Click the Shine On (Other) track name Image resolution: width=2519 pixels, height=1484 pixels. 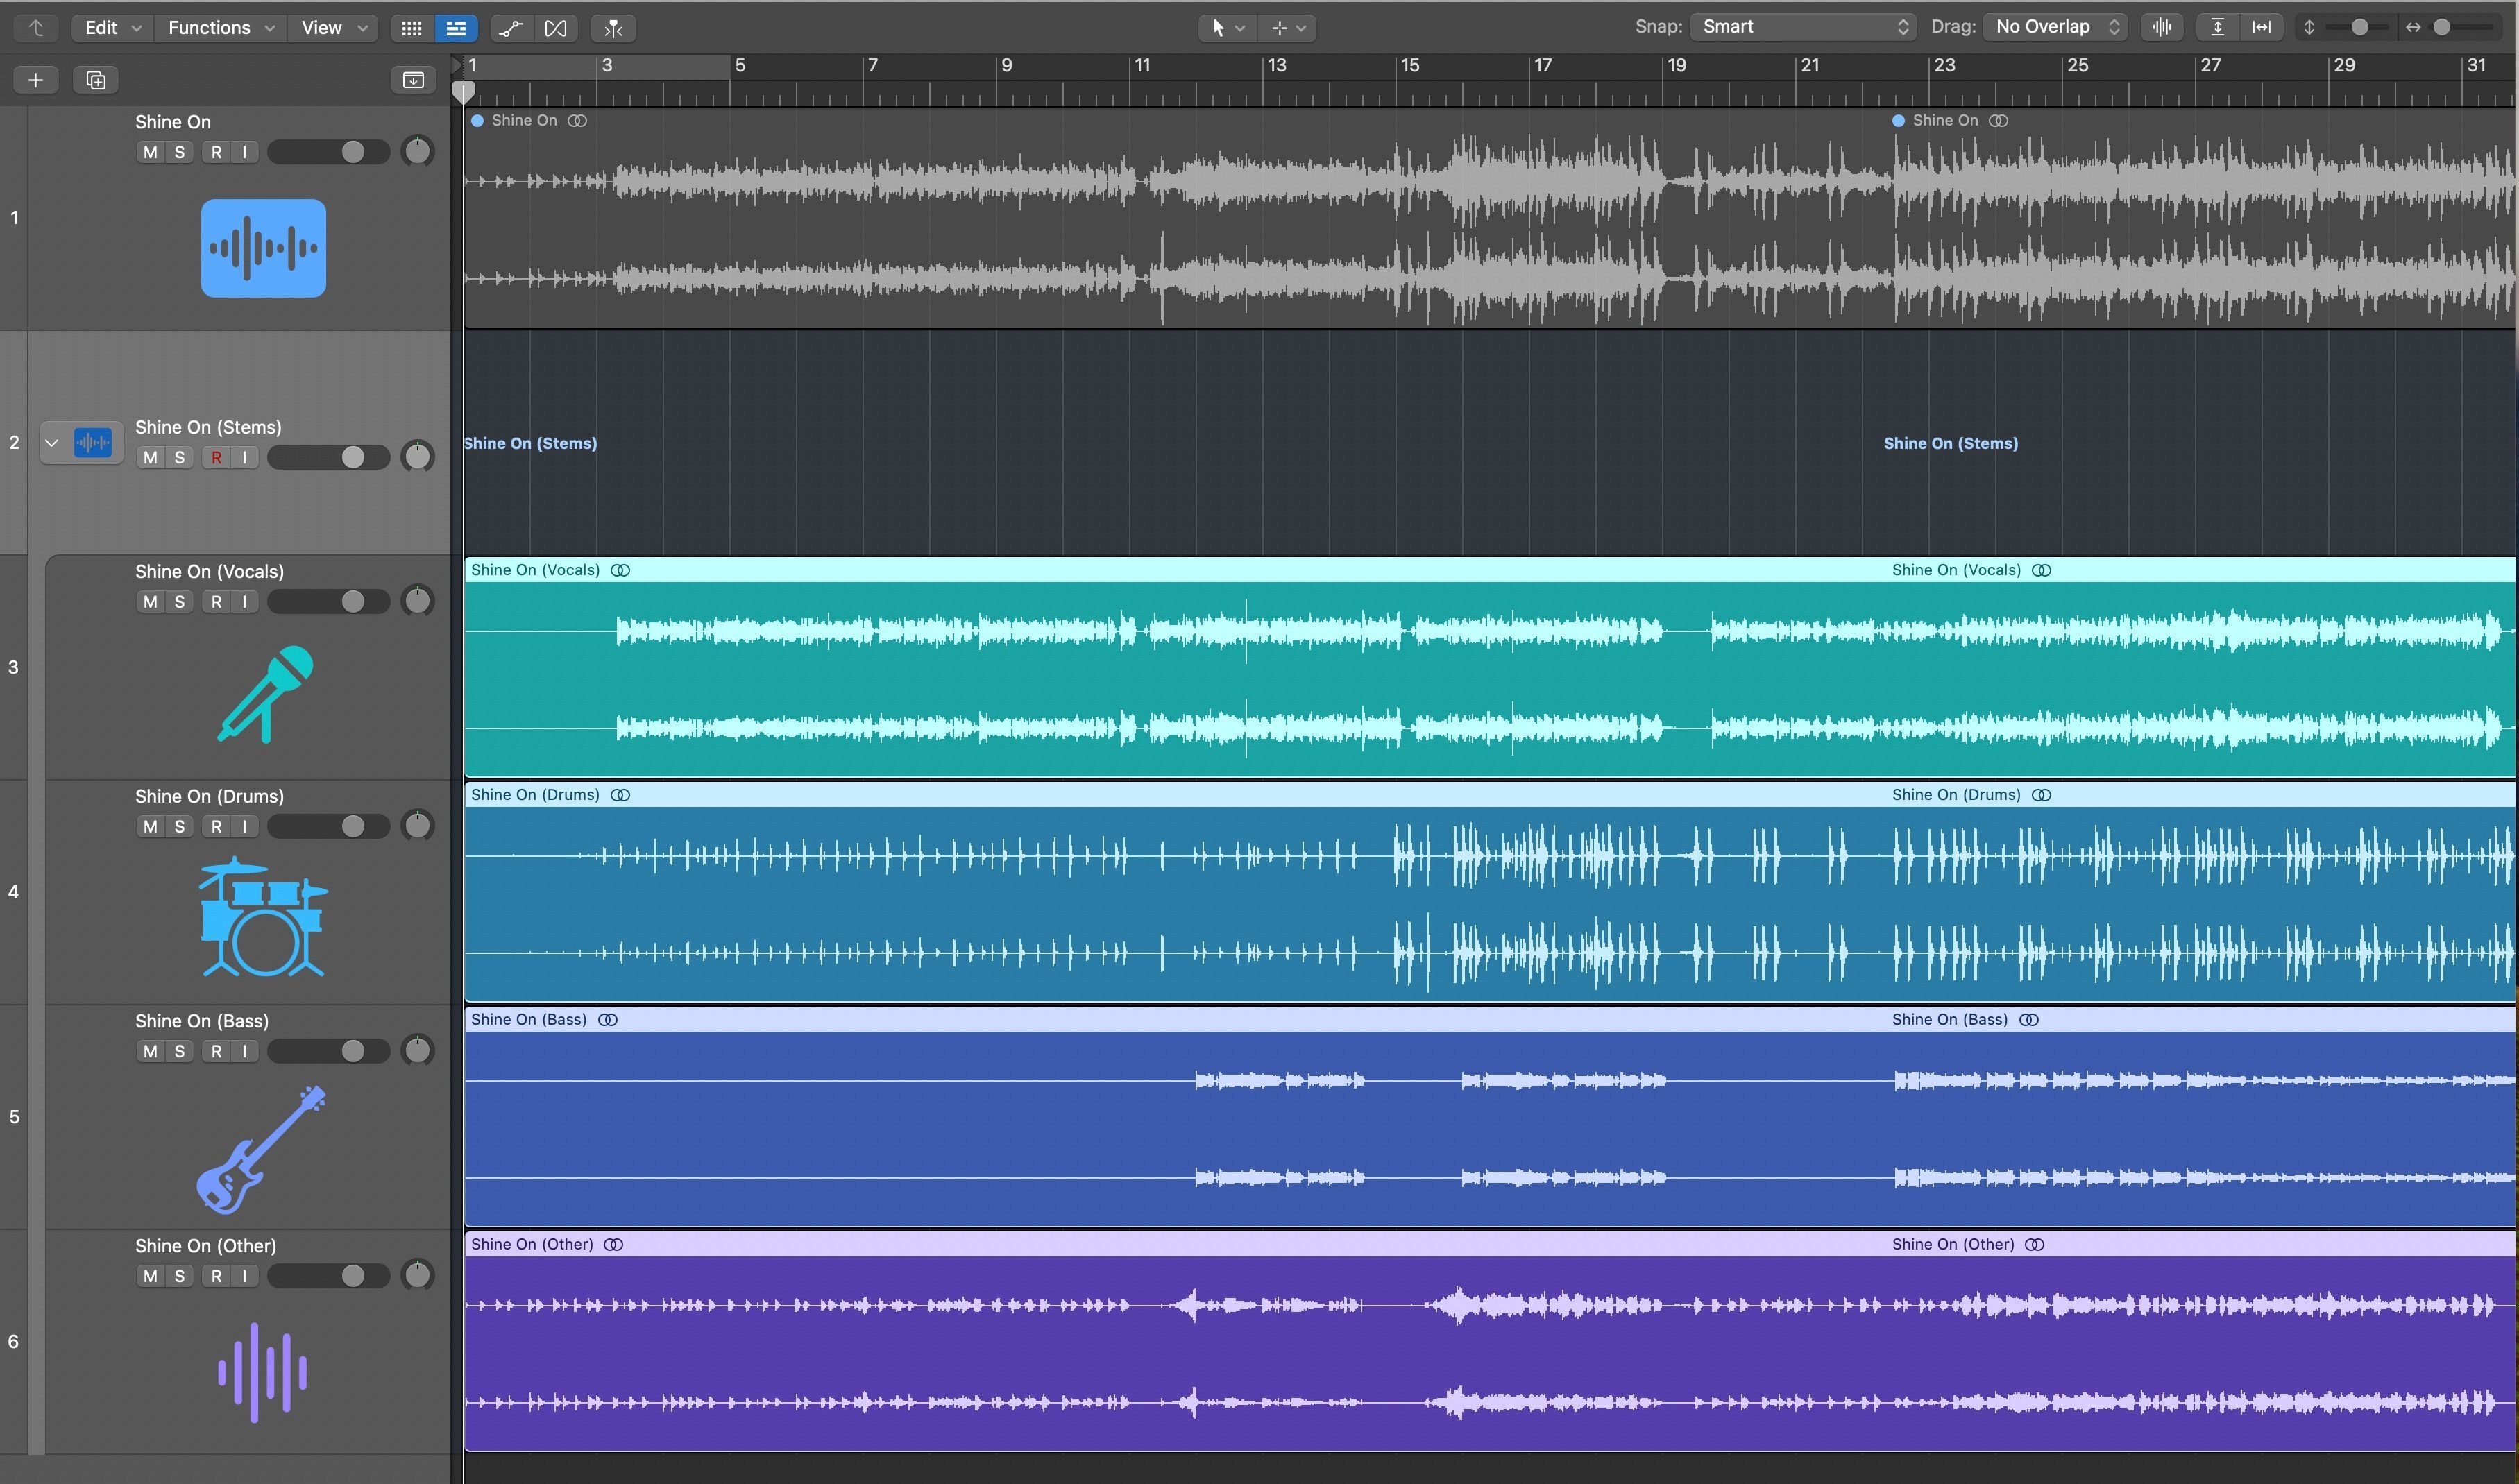pyautogui.click(x=206, y=1246)
